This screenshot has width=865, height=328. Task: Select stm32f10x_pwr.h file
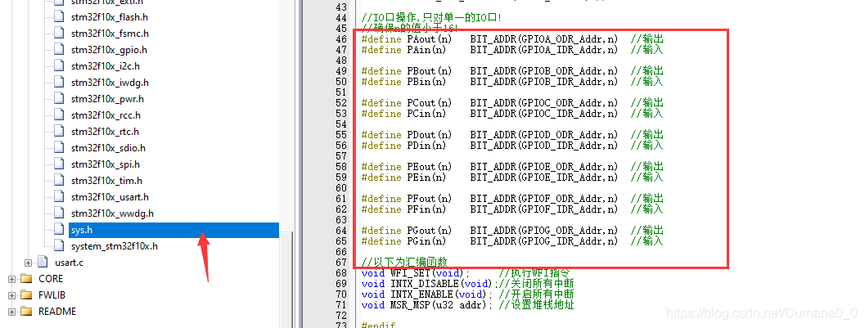[x=107, y=99]
